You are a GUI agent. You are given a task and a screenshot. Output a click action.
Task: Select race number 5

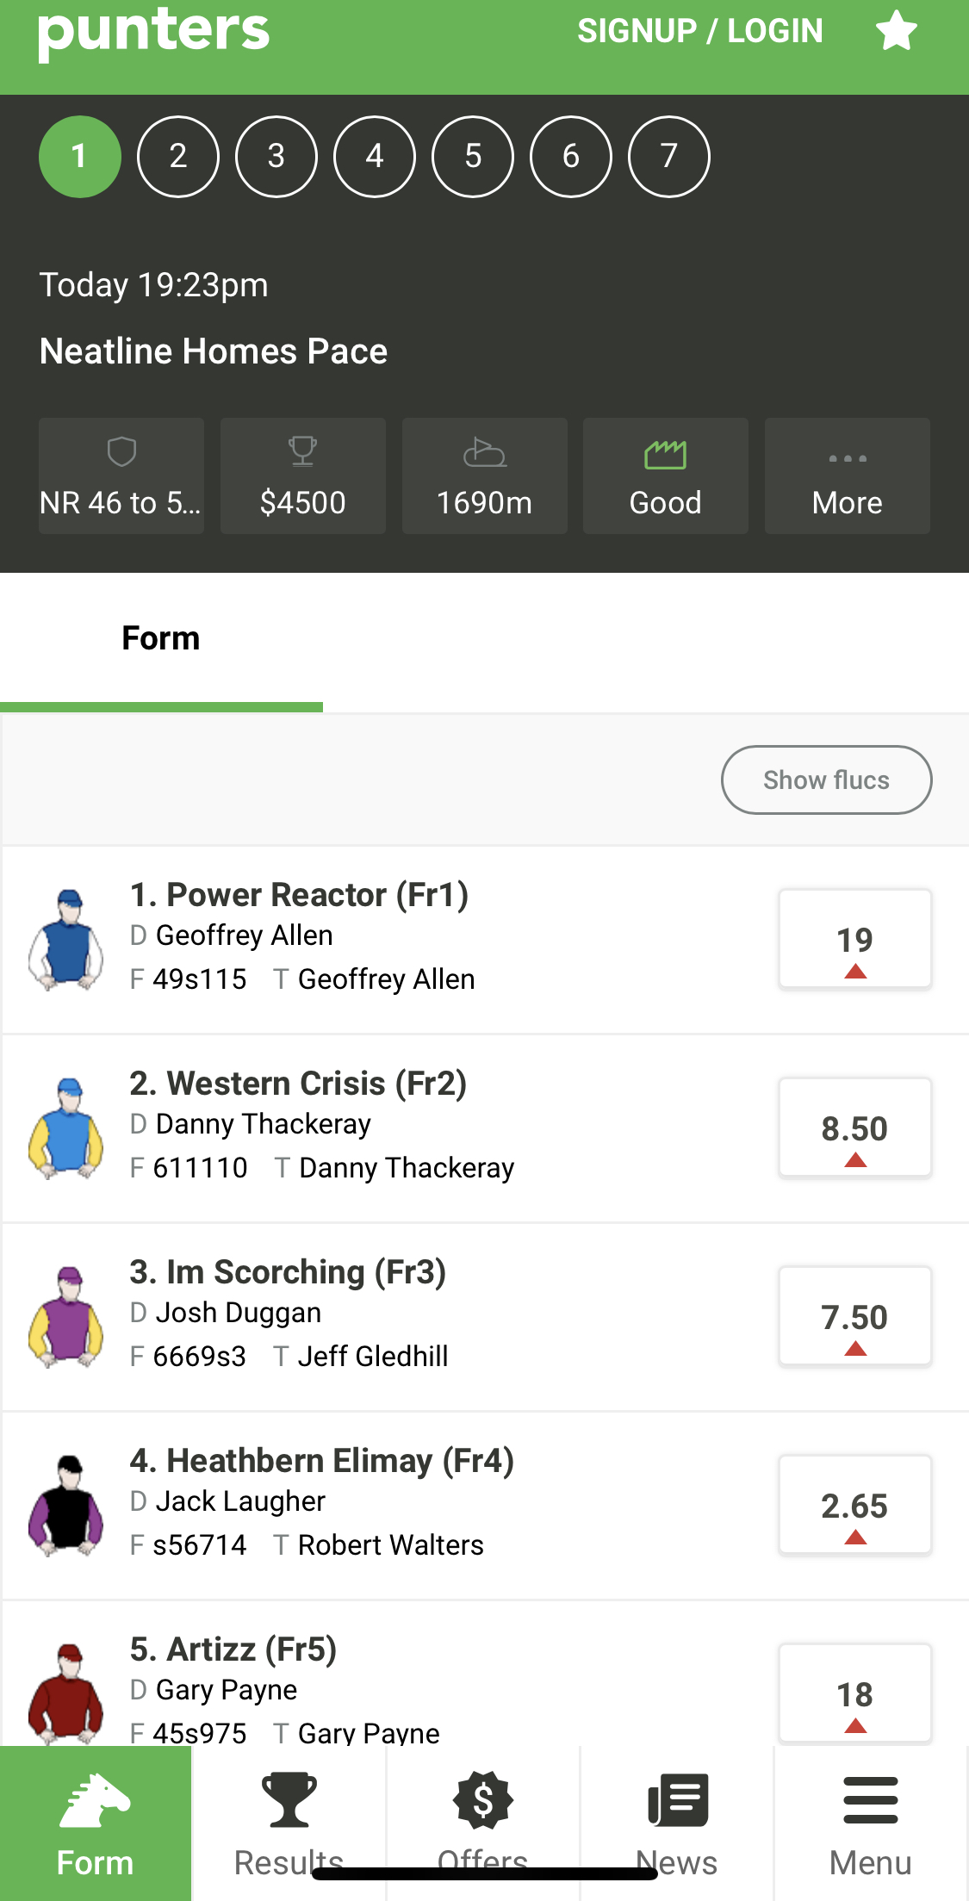pyautogui.click(x=473, y=157)
